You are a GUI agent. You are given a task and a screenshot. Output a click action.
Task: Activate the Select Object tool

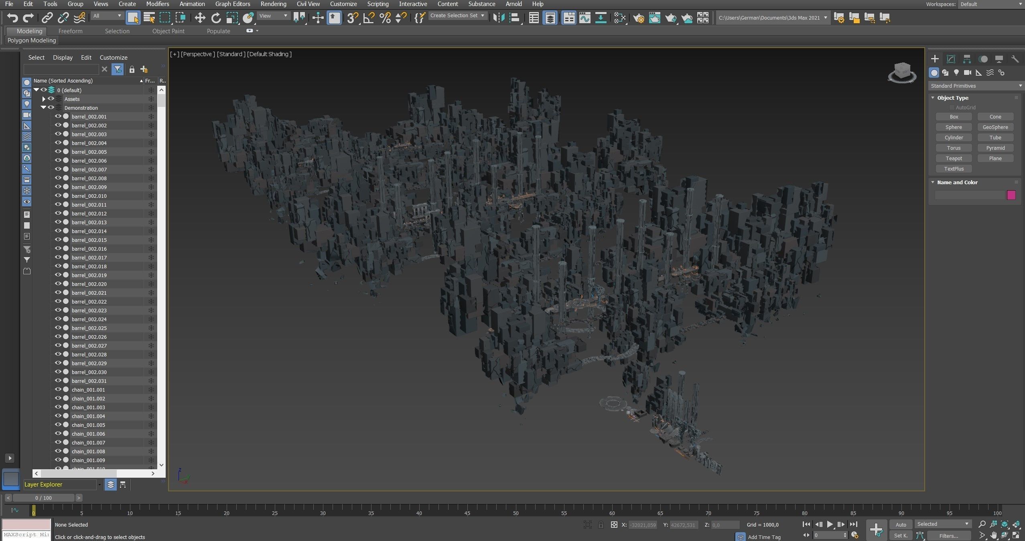(133, 18)
